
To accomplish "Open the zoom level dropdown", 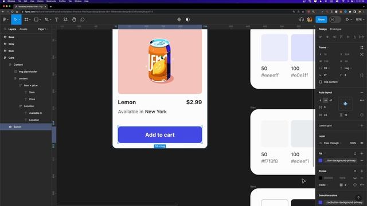I will 360,19.
